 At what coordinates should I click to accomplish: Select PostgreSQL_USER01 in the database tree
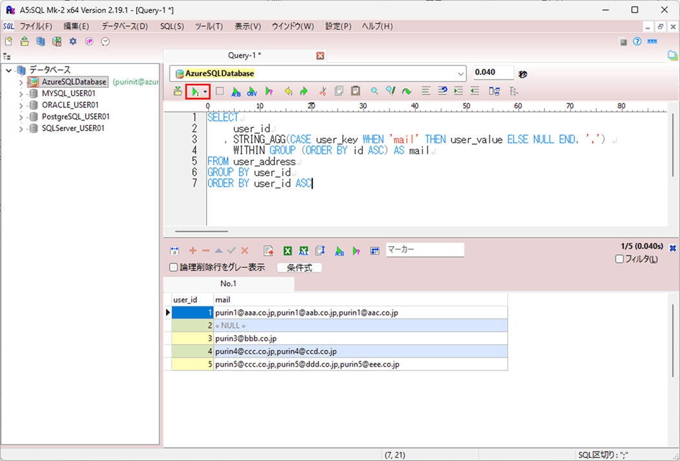coord(76,117)
